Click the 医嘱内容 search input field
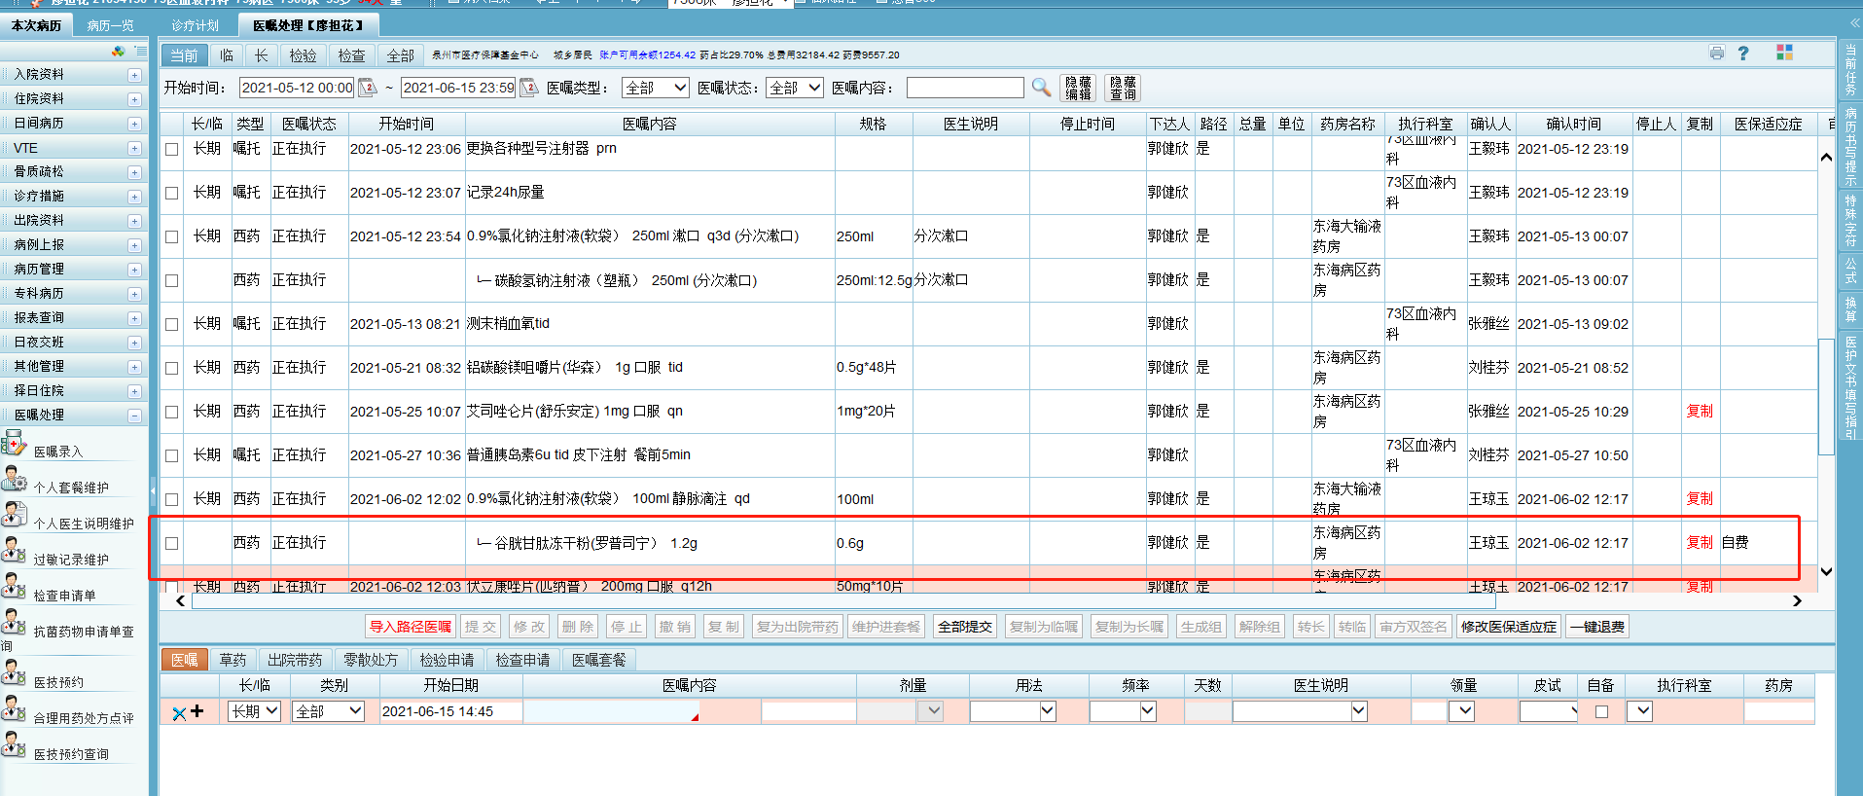Viewport: 1863px width, 796px height. pyautogui.click(x=965, y=88)
